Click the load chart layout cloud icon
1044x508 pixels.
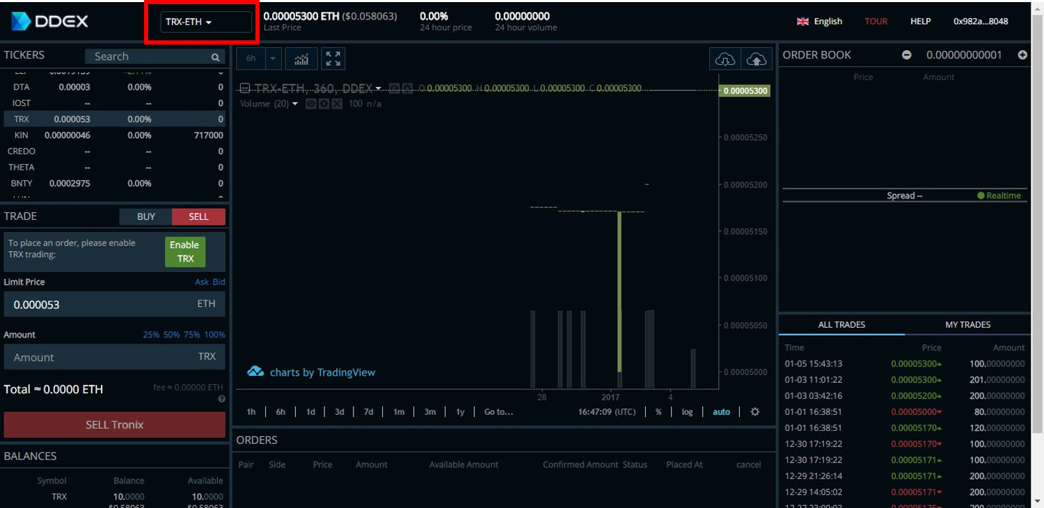(725, 60)
